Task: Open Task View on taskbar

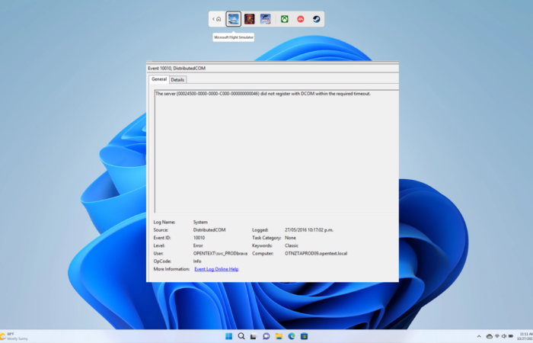Action: (254, 336)
